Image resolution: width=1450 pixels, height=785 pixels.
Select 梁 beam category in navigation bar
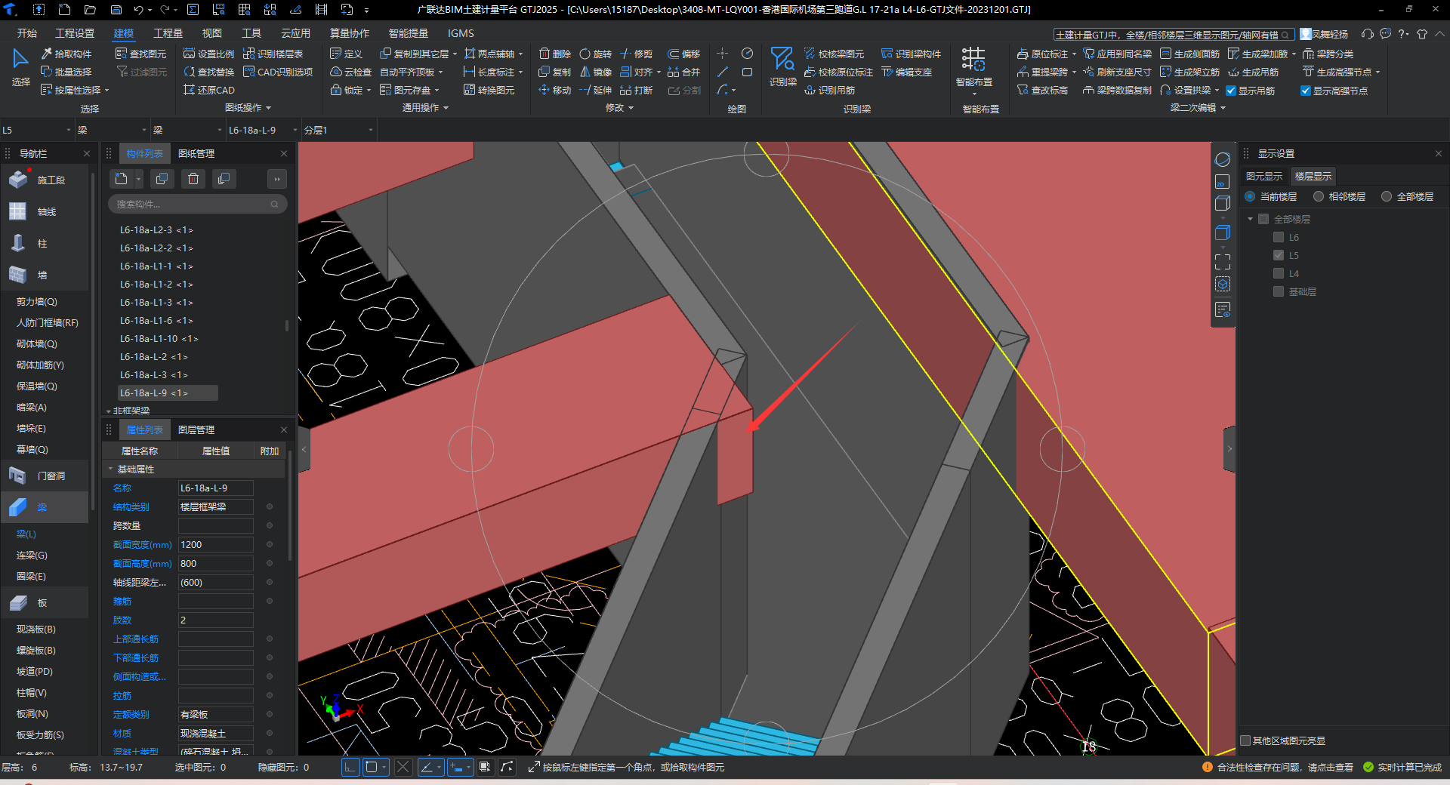43,507
